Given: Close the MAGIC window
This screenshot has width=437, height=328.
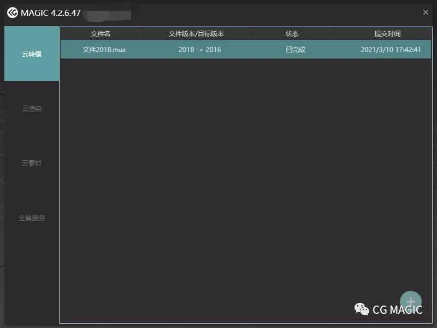Looking at the screenshot, I should point(426,13).
